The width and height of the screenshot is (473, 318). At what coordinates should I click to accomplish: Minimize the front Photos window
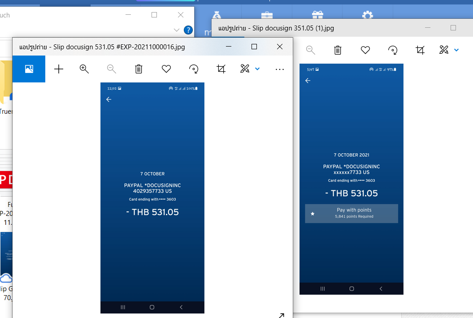(x=229, y=47)
